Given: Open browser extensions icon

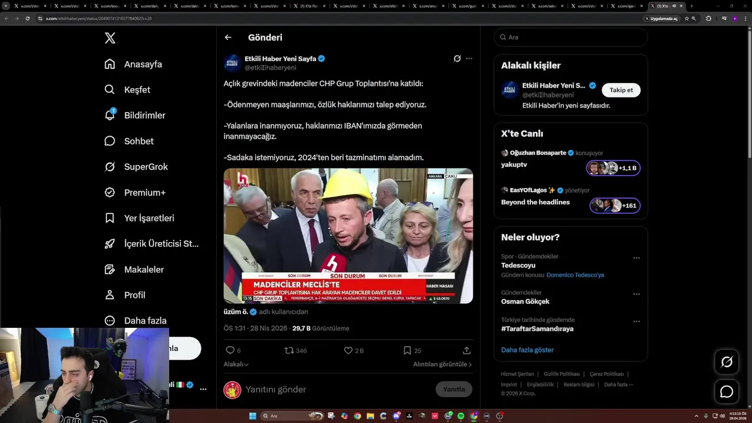Looking at the screenshot, I should tap(709, 18).
